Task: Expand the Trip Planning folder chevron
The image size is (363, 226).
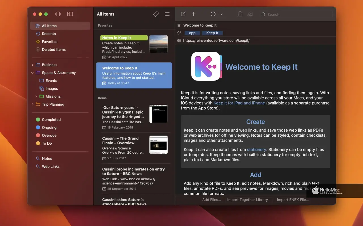Action: pos(33,105)
